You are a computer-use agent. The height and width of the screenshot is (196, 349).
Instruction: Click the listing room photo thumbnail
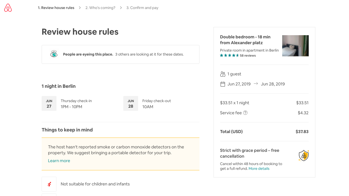[295, 46]
